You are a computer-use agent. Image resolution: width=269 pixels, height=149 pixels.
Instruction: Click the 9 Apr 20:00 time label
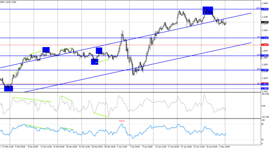tap(148, 147)
